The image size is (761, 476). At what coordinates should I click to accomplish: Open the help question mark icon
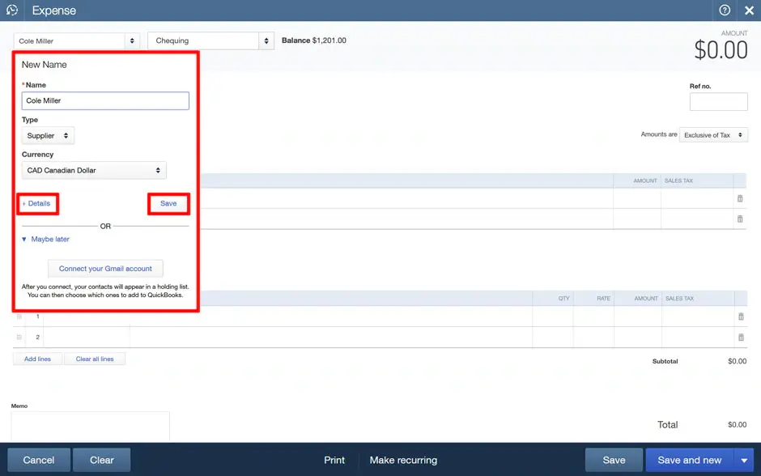725,11
